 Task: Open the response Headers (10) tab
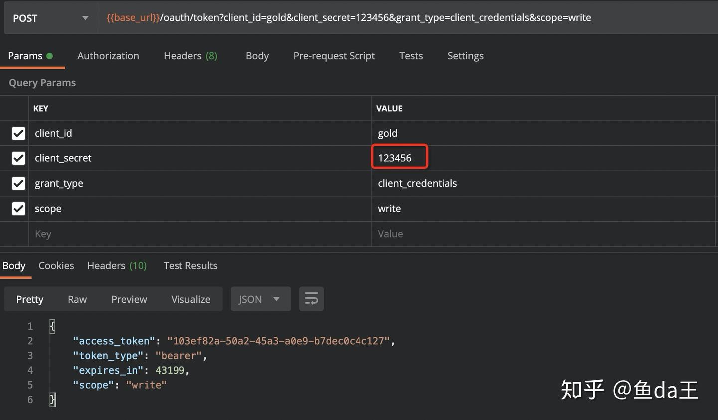[117, 265]
